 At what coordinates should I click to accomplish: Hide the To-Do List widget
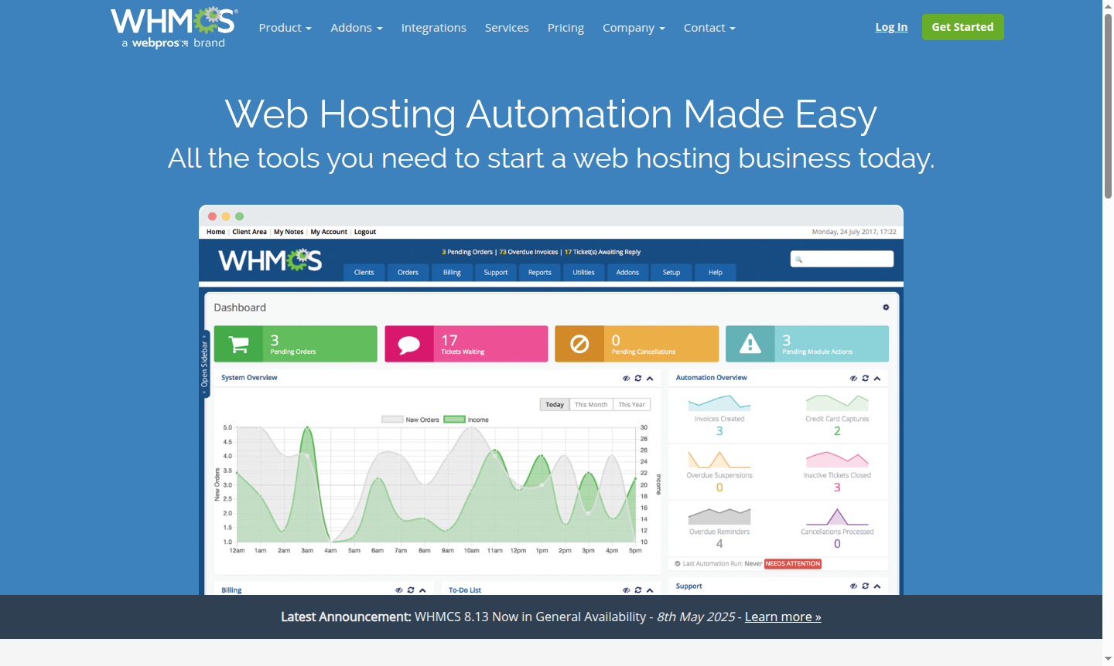pos(626,590)
